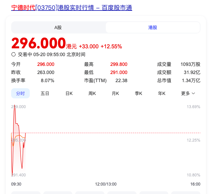Click the +12.55% change percentage
The width and height of the screenshot is (213, 194).
pyautogui.click(x=111, y=46)
